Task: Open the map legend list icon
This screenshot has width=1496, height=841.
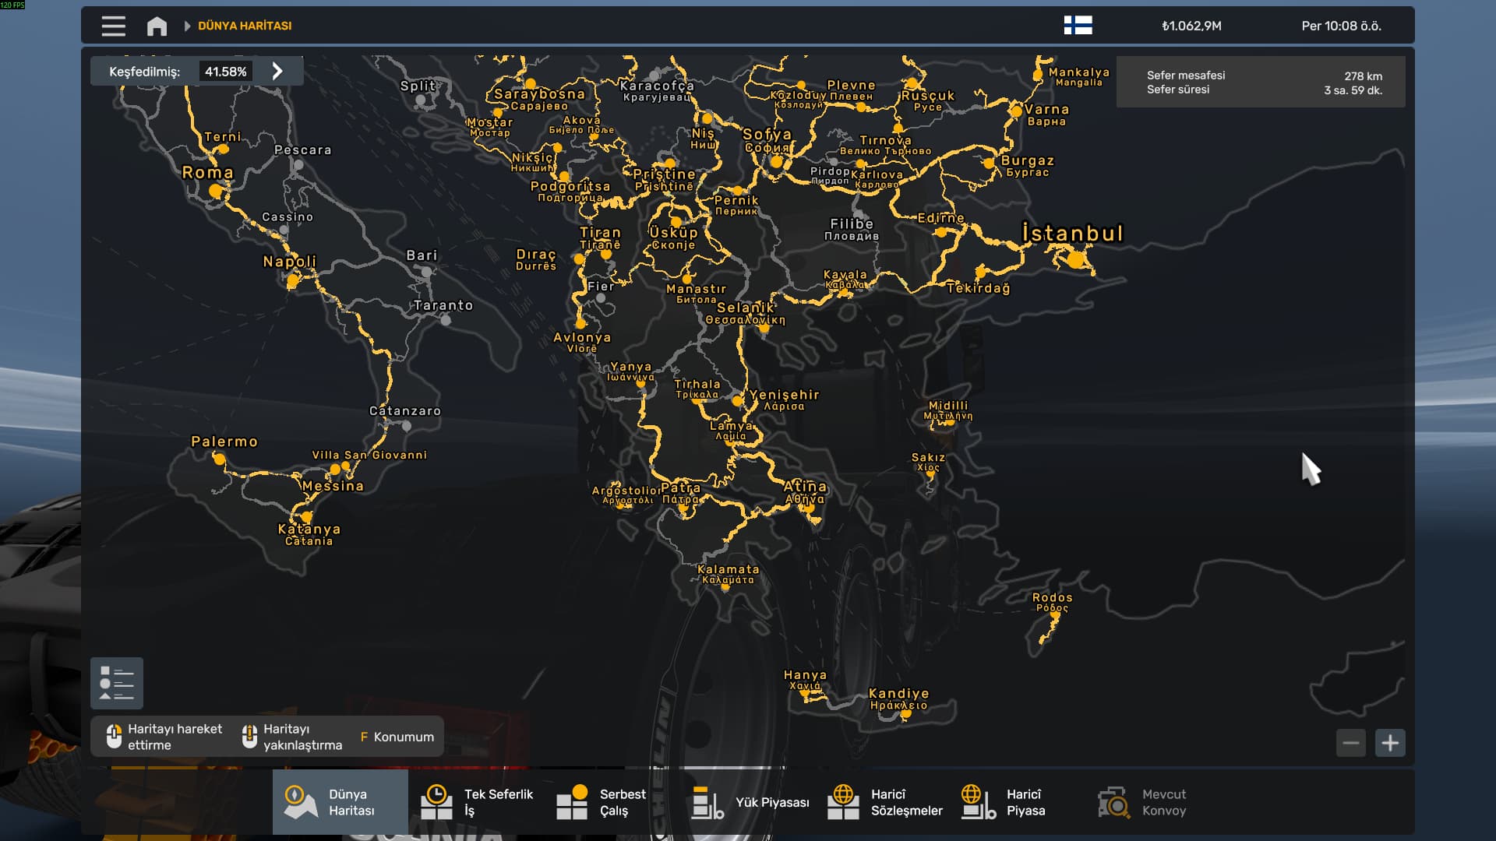Action: click(117, 683)
